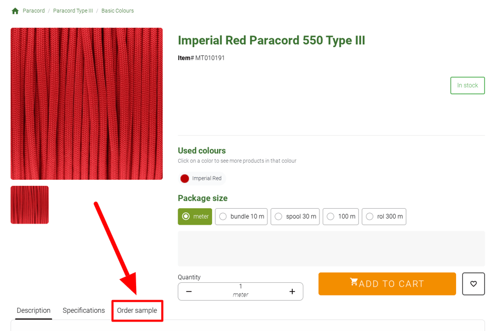Select bundle 10 m package size
496x331 pixels.
point(241,216)
